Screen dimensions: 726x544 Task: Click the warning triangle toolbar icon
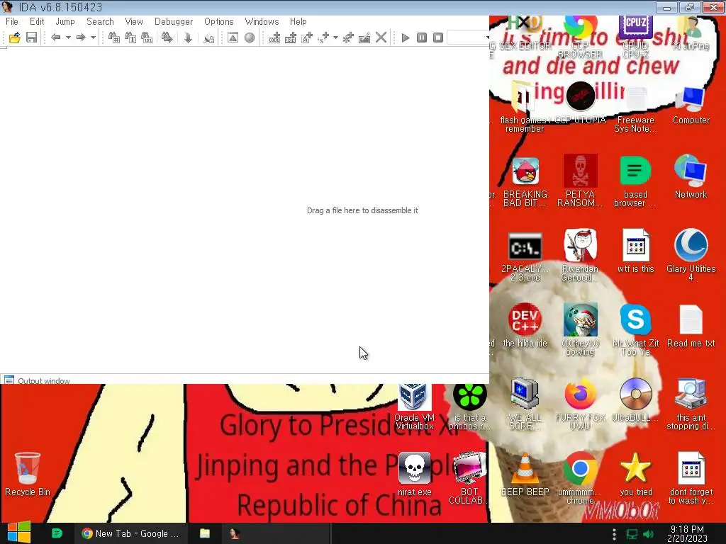(x=233, y=38)
